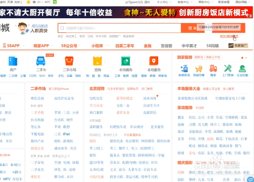Select the 企业后勤 person icon
The width and height of the screenshot is (254, 182).
pos(242,68)
